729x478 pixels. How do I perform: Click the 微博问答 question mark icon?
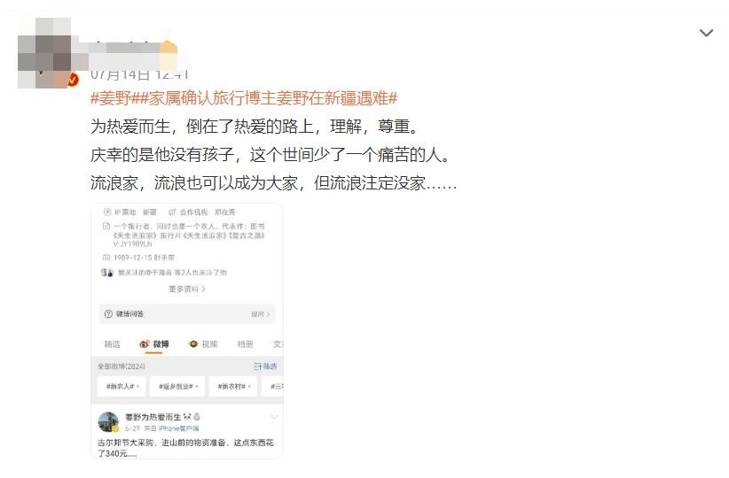tap(108, 314)
